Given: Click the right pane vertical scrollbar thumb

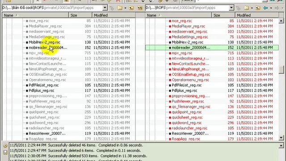Looking at the screenshot, I should [282, 70].
